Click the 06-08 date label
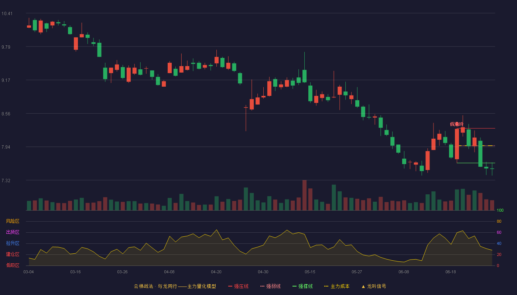 point(404,272)
